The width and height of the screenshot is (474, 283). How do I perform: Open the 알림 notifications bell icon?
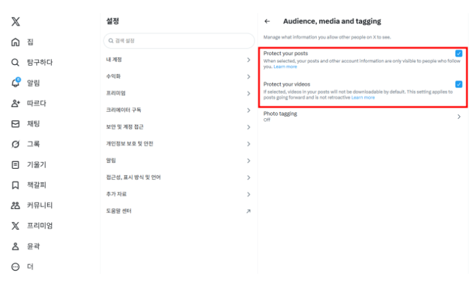[x=15, y=83]
